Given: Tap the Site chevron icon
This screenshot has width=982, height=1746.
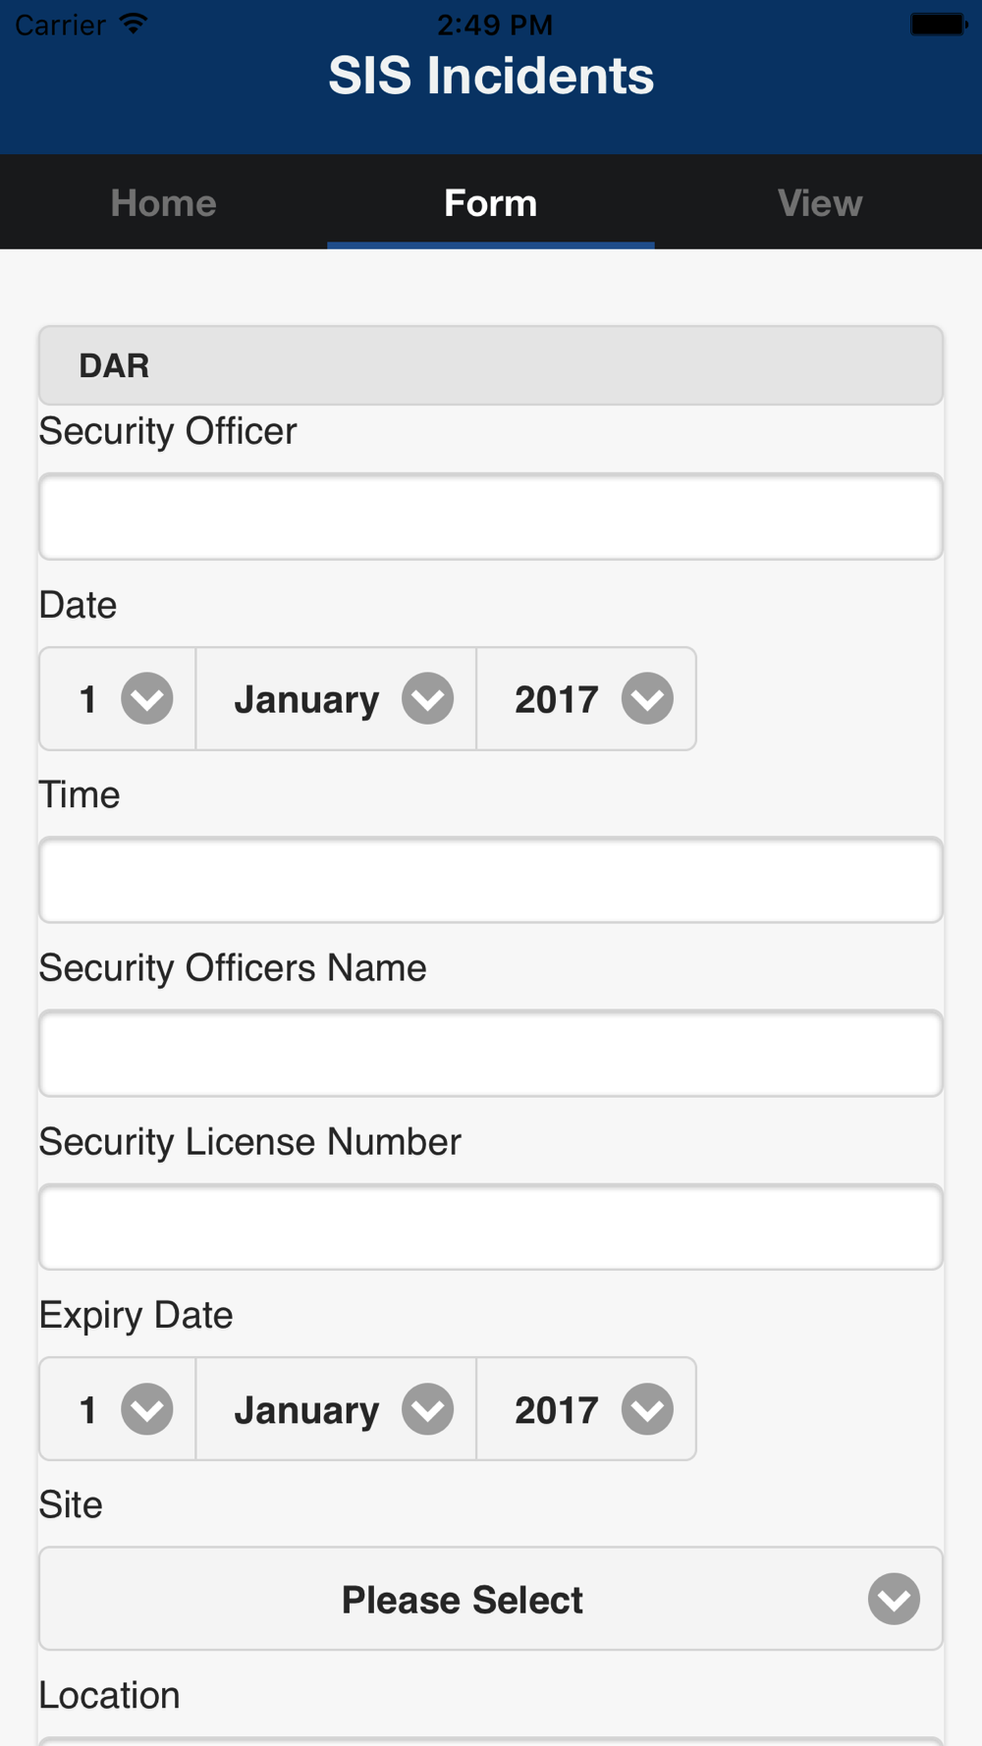Looking at the screenshot, I should (x=894, y=1599).
